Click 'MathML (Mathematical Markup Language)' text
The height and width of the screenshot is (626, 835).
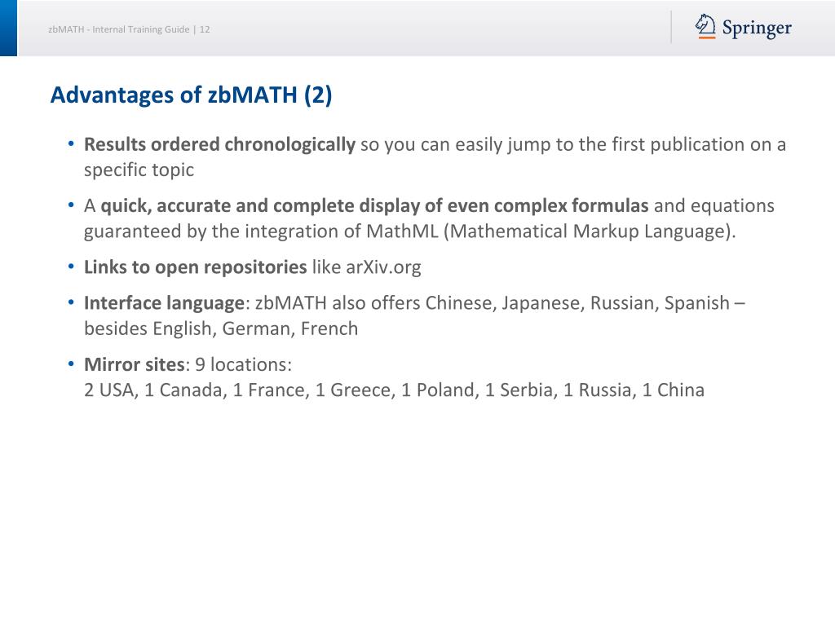click(x=550, y=231)
